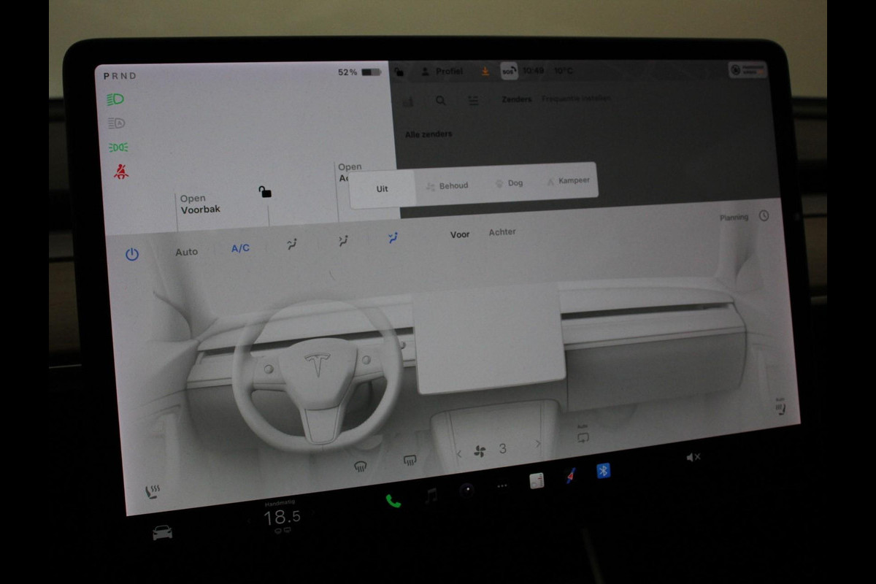Switch to the Voor climate tab

460,234
